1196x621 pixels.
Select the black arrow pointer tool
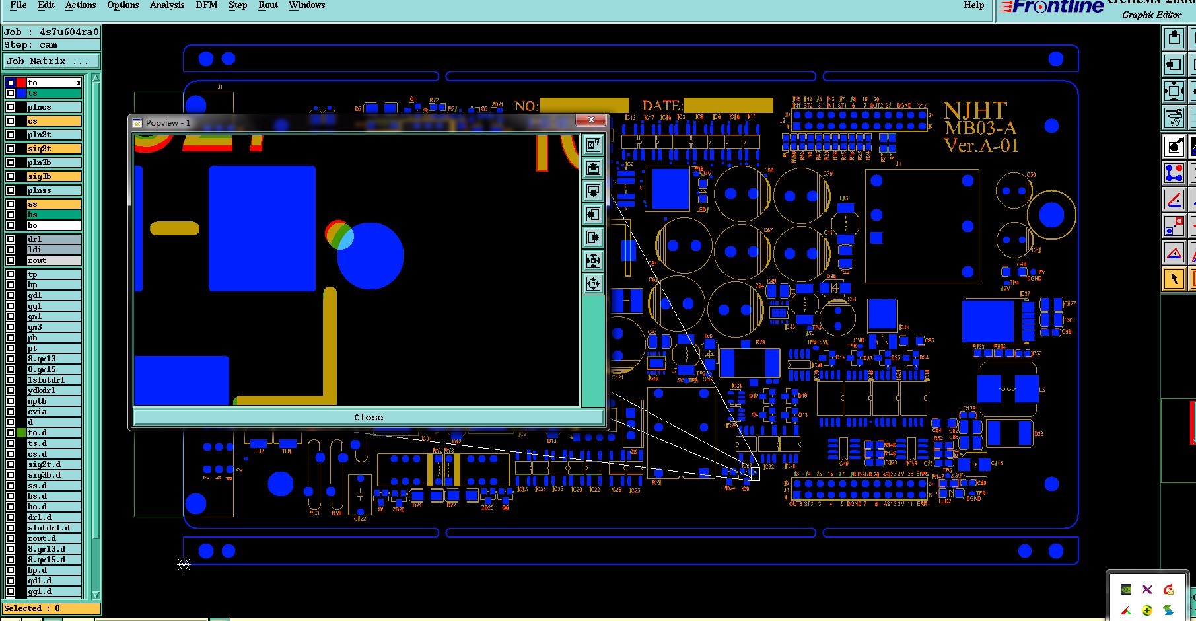click(1174, 279)
